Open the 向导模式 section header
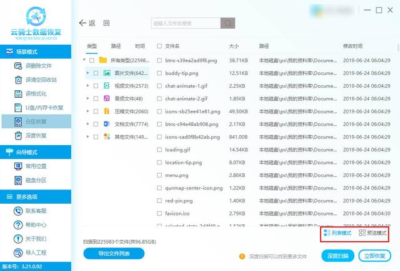 (x=36, y=152)
